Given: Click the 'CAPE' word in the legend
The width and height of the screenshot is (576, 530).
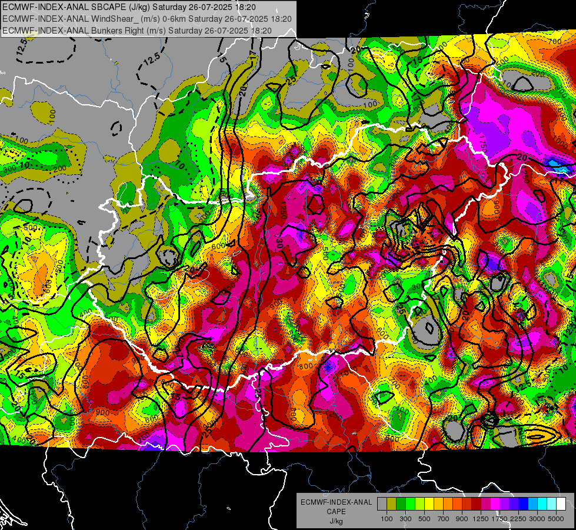Looking at the screenshot, I should click(336, 512).
